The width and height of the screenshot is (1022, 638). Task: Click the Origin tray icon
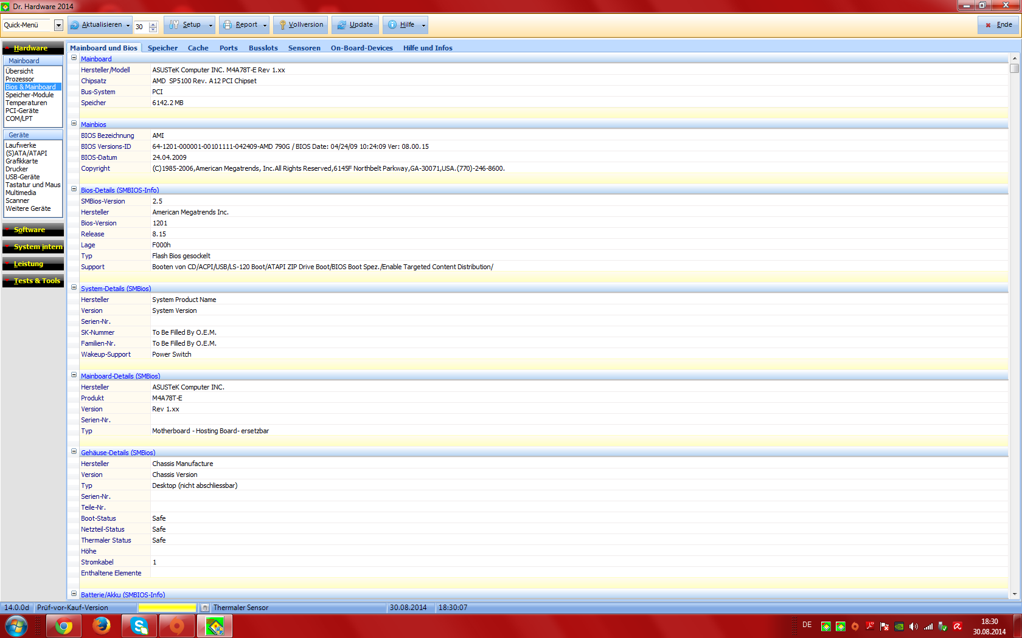[855, 626]
